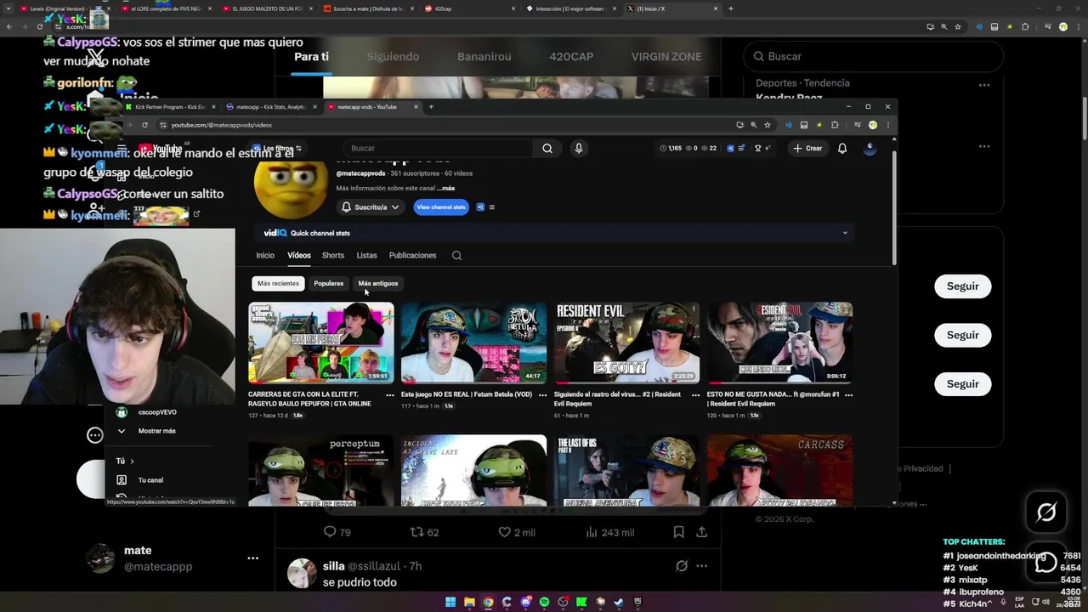Screen dimensions: 1088x612
Task: Reload the YouTube page
Action: pyautogui.click(x=144, y=125)
